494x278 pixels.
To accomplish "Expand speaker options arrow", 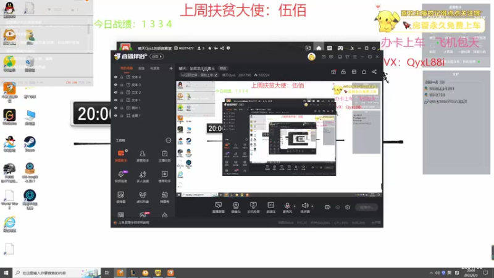I will (312, 206).
